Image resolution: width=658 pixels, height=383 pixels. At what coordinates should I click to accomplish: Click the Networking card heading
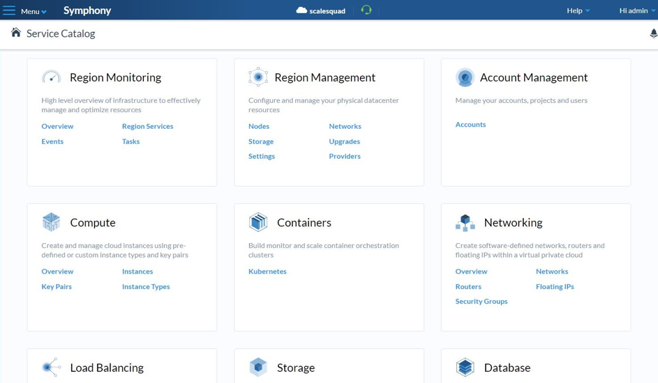coord(514,223)
